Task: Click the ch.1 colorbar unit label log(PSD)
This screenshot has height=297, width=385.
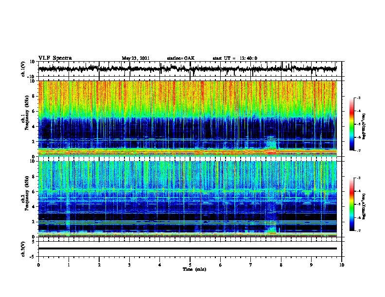Action: 364,127
